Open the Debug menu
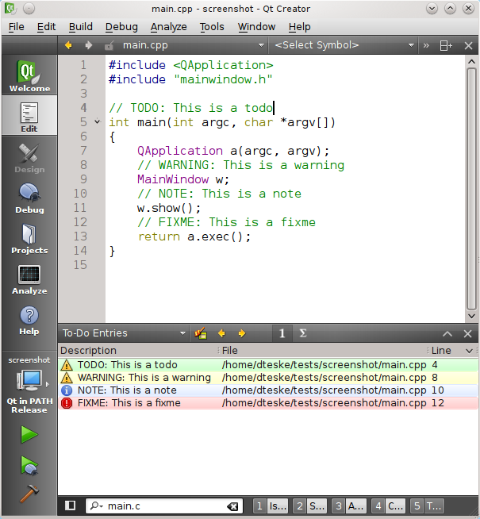The width and height of the screenshot is (480, 519). tap(121, 26)
